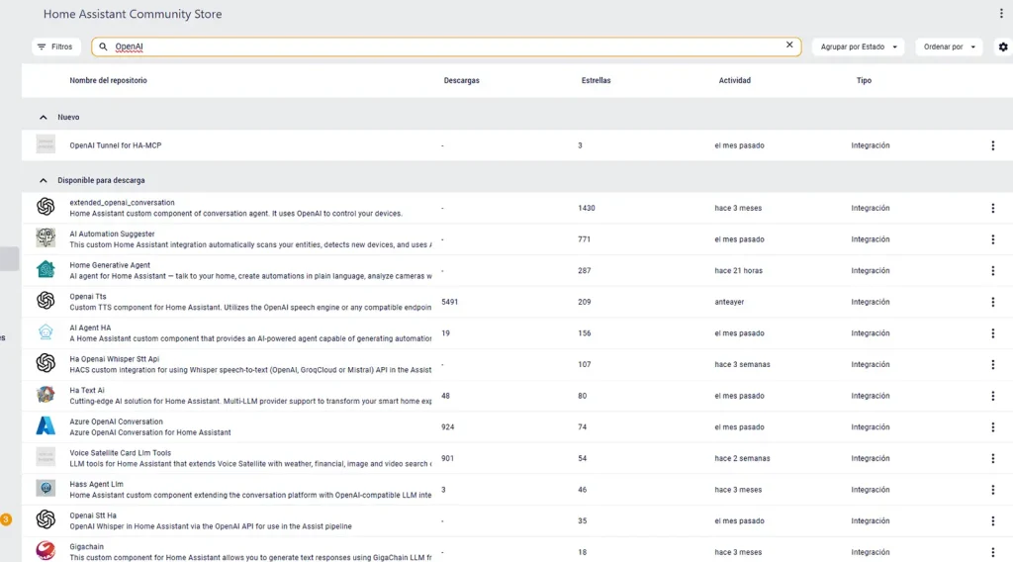Click the 5491 downloads value
The image size is (1013, 562).
(x=450, y=303)
